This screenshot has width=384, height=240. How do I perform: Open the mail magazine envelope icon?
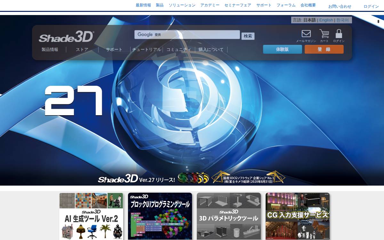tap(306, 34)
